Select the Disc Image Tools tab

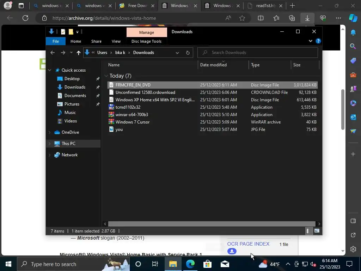(x=146, y=41)
